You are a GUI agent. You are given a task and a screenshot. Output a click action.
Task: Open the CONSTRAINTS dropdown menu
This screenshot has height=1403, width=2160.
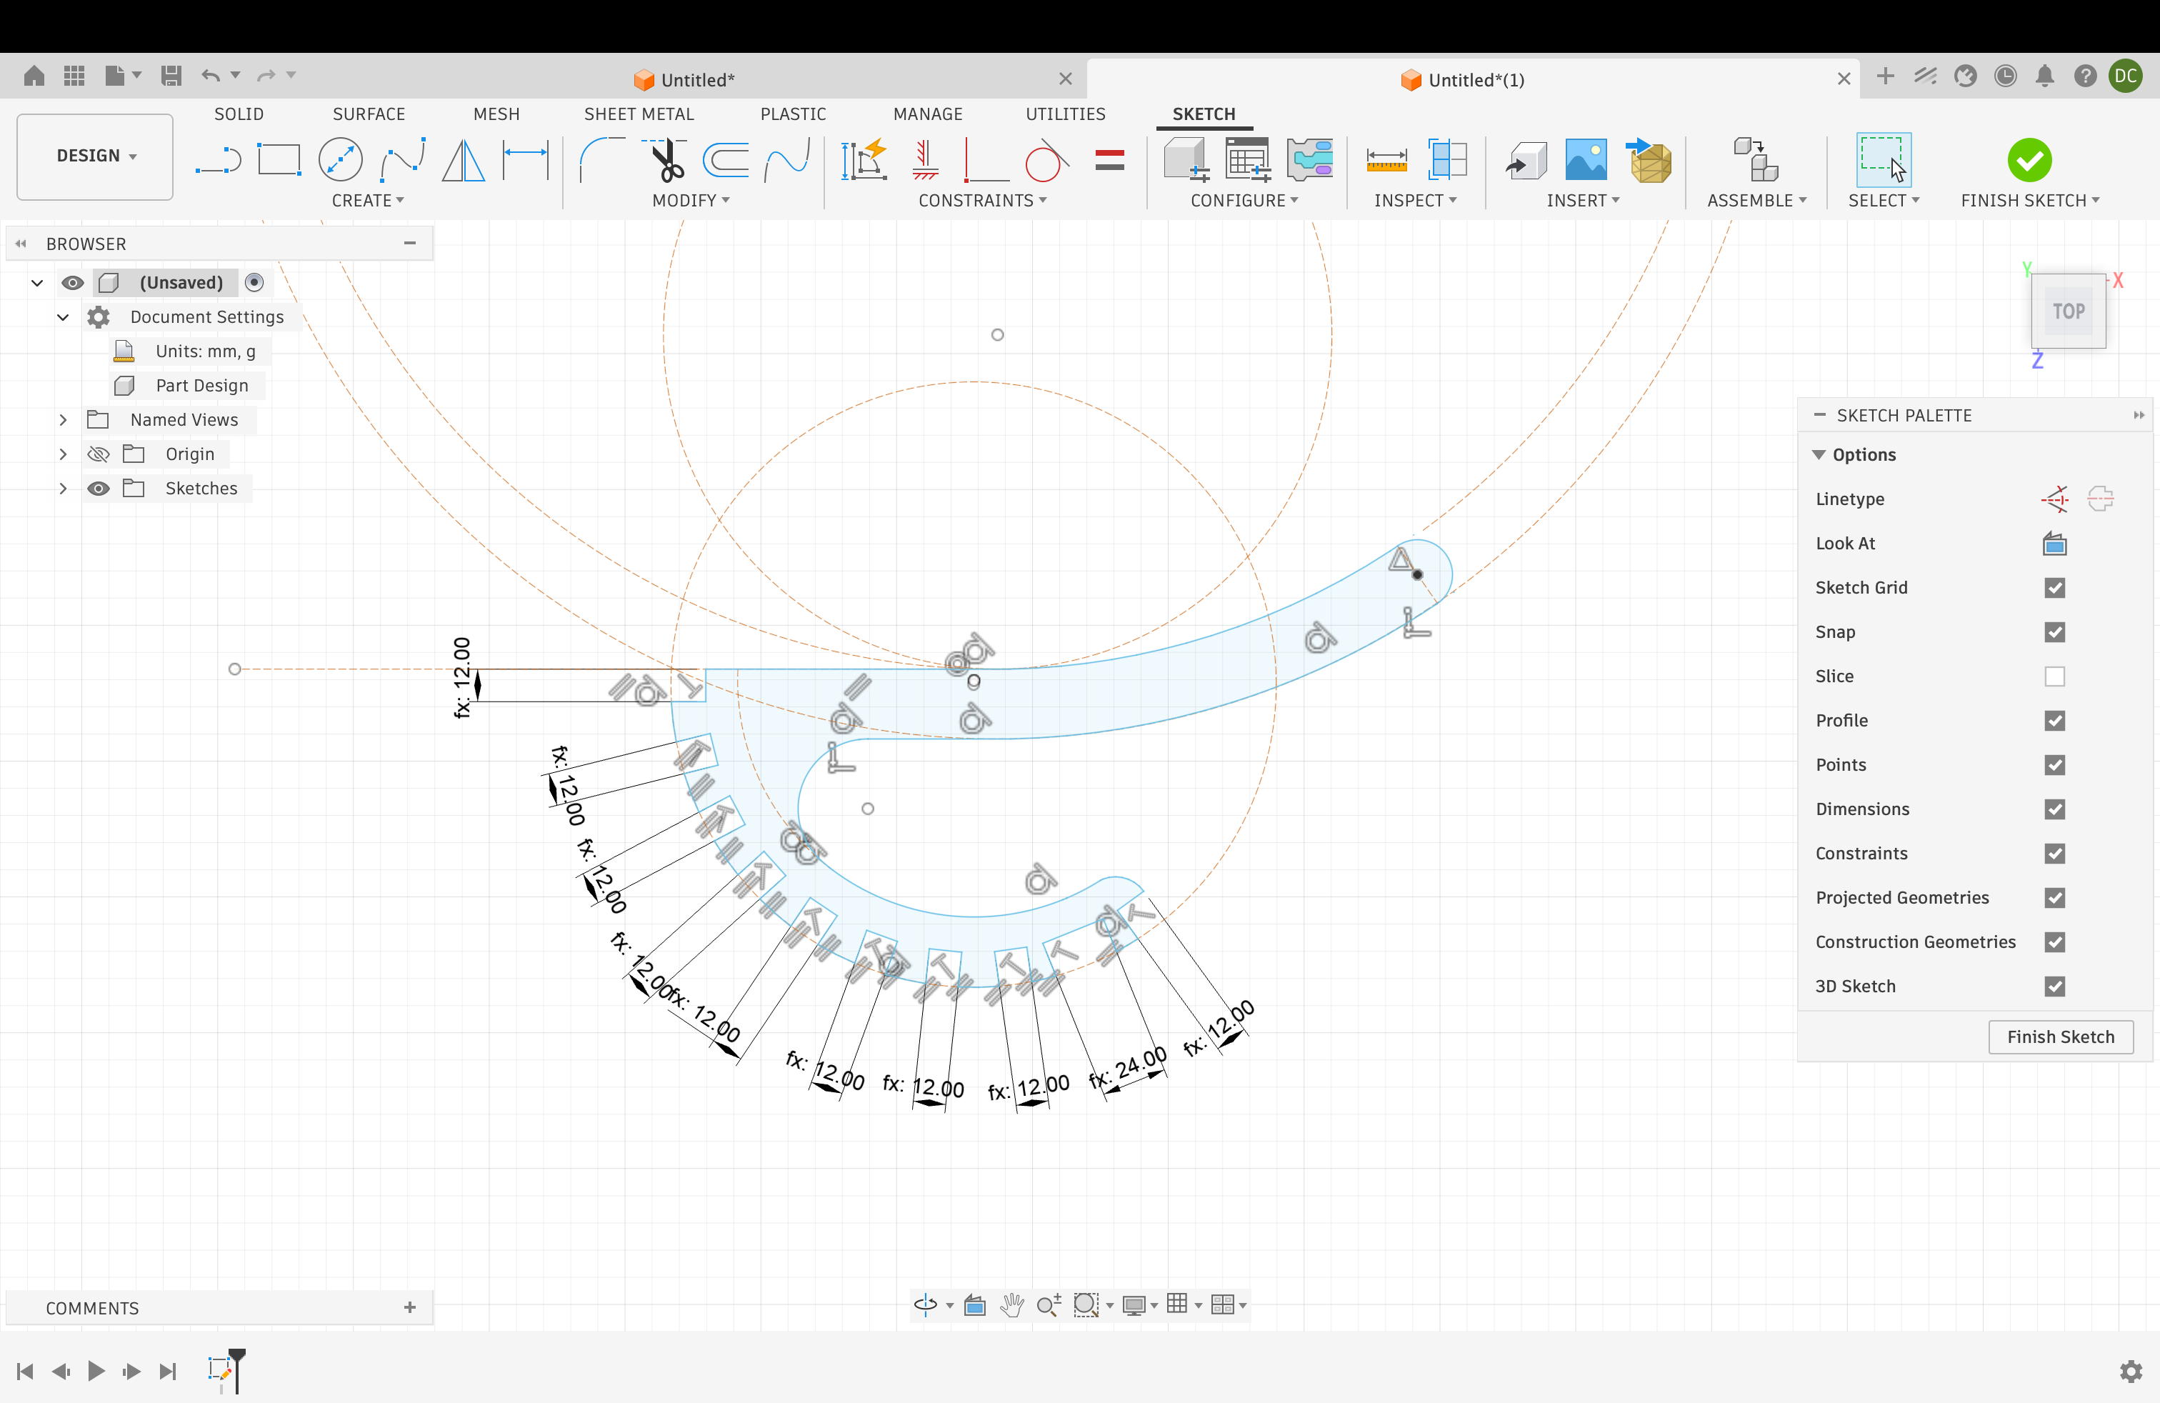point(982,201)
